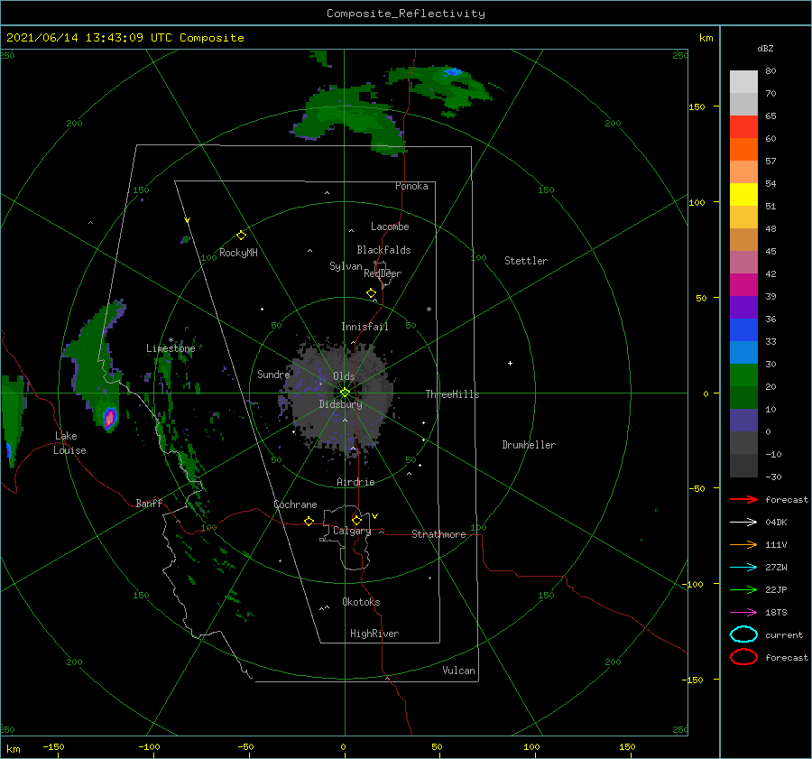The height and width of the screenshot is (759, 812).
Task: Click the Banff label
Action: pos(149,503)
